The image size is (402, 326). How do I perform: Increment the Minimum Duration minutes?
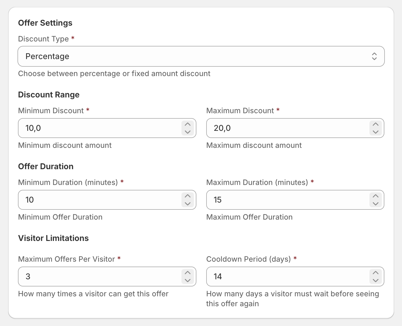[x=187, y=196]
